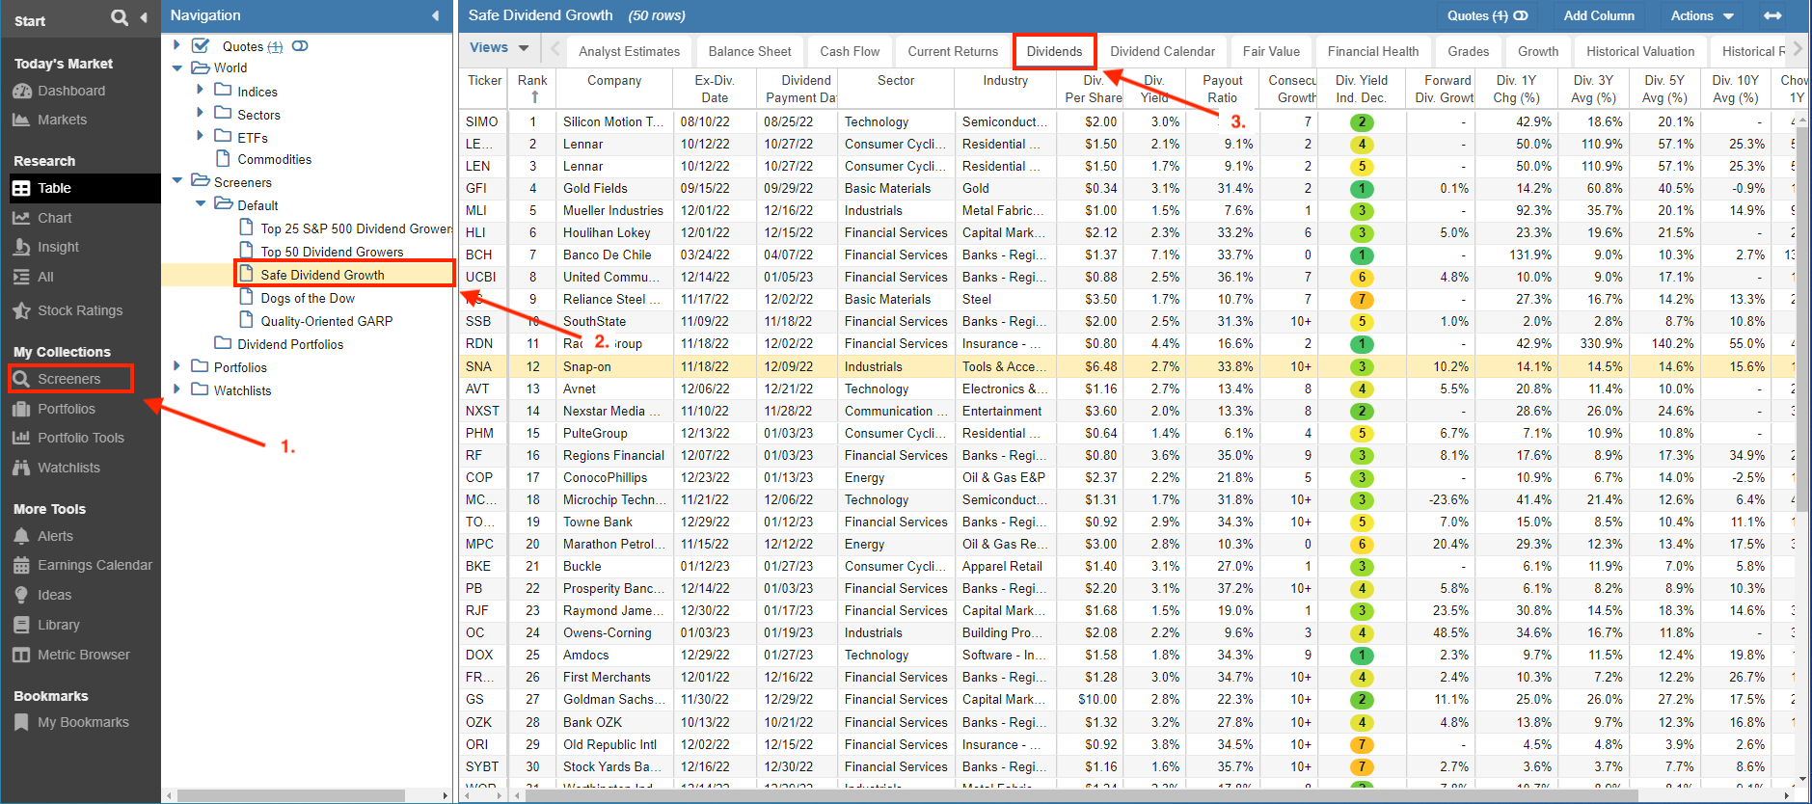Select the Dividends tab

1054,51
